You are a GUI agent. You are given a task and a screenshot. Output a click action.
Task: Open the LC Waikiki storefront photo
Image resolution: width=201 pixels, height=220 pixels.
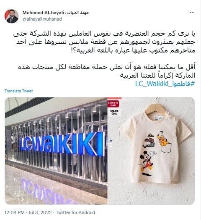pyautogui.click(x=56, y=151)
